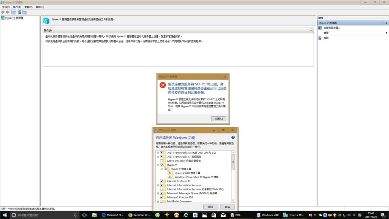Enable Active Directory 轻型目录服务 checkbox
Screen dimensions: 389x219
[161, 161]
